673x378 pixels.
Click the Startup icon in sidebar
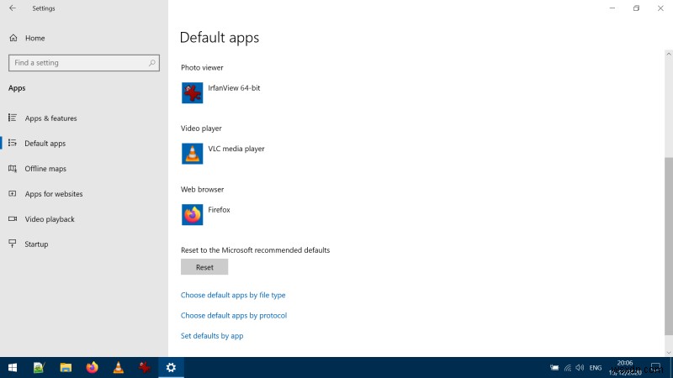pyautogui.click(x=13, y=244)
